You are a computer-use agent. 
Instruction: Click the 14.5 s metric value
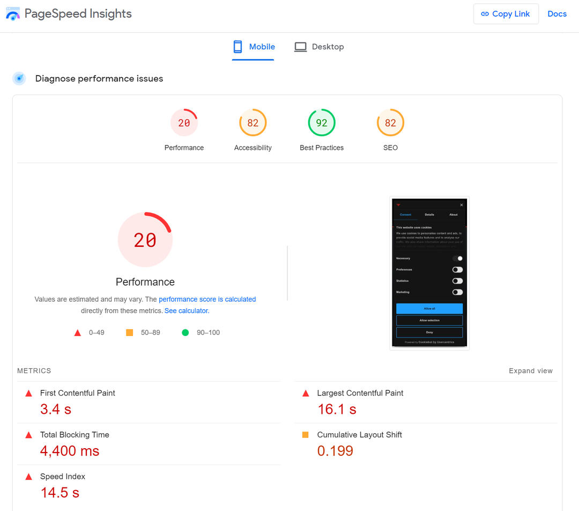pyautogui.click(x=60, y=493)
